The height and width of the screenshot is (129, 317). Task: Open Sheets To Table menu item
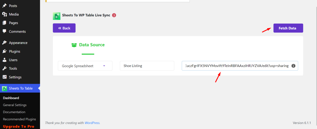pyautogui.click(x=20, y=88)
